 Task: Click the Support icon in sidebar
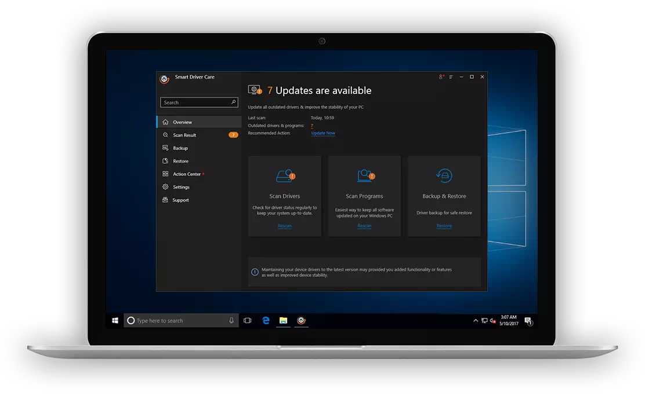click(x=165, y=200)
